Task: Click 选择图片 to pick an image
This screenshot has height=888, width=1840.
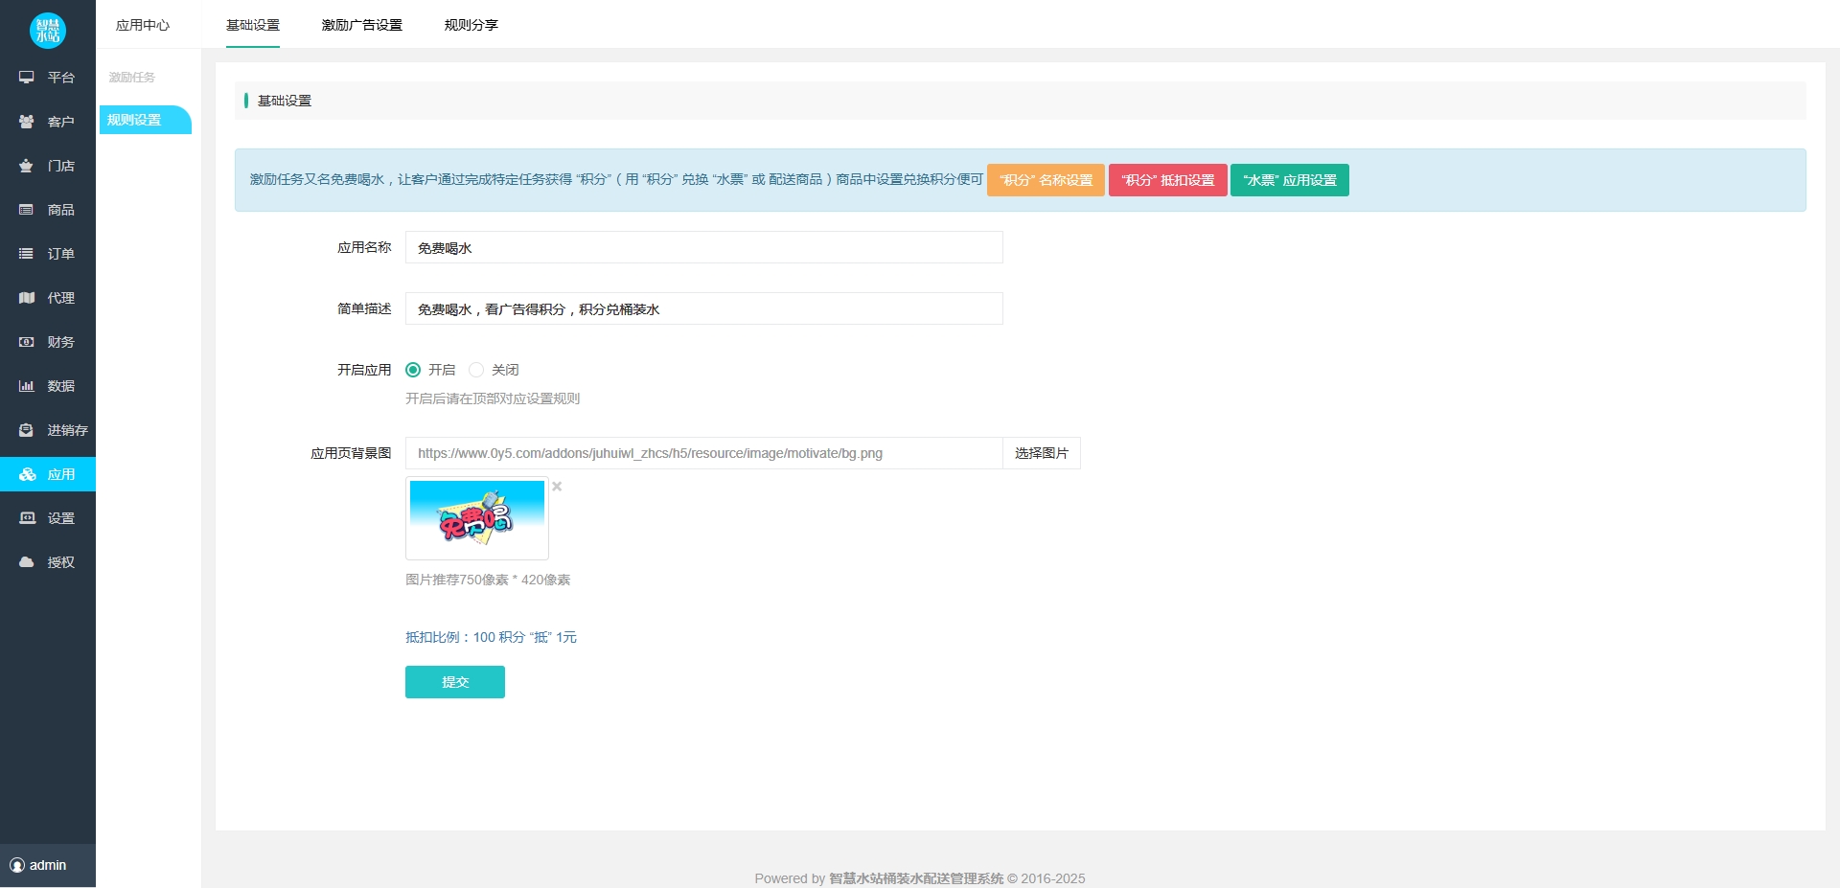Action: 1041,453
